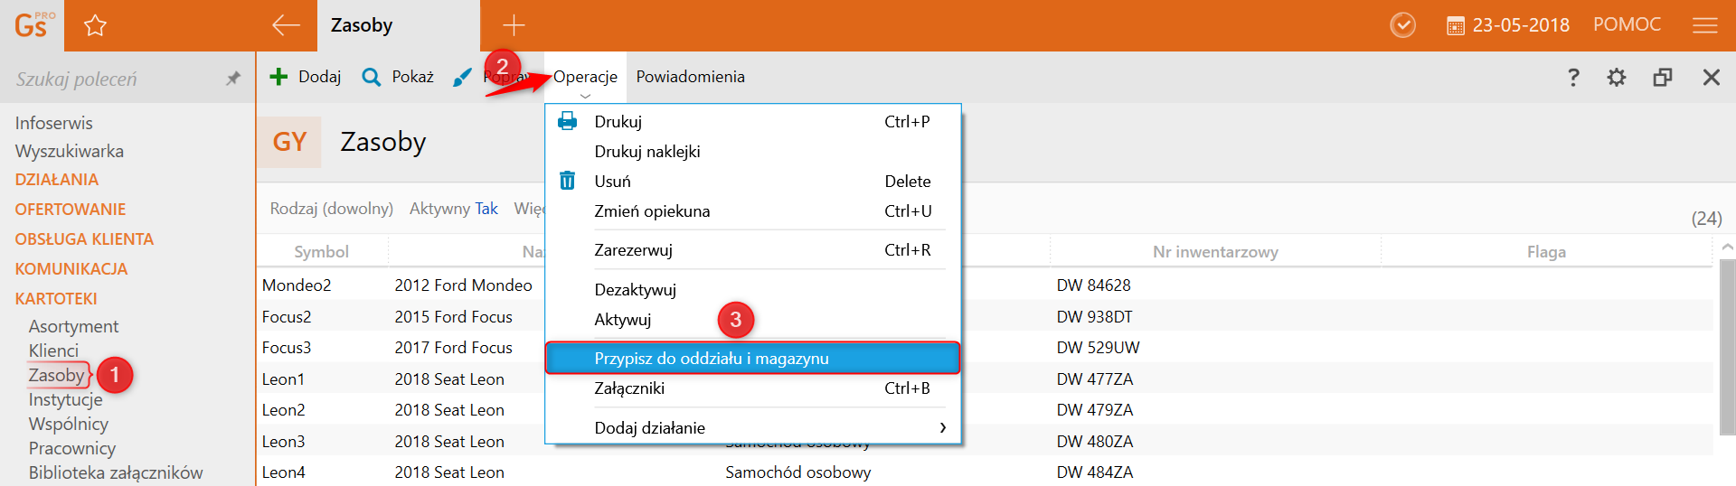
Task: Open Biblioteka załączników in sidebar
Action: 115,472
